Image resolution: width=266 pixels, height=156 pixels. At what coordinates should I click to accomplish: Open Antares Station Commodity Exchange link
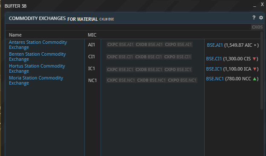pyautogui.click(x=38, y=45)
